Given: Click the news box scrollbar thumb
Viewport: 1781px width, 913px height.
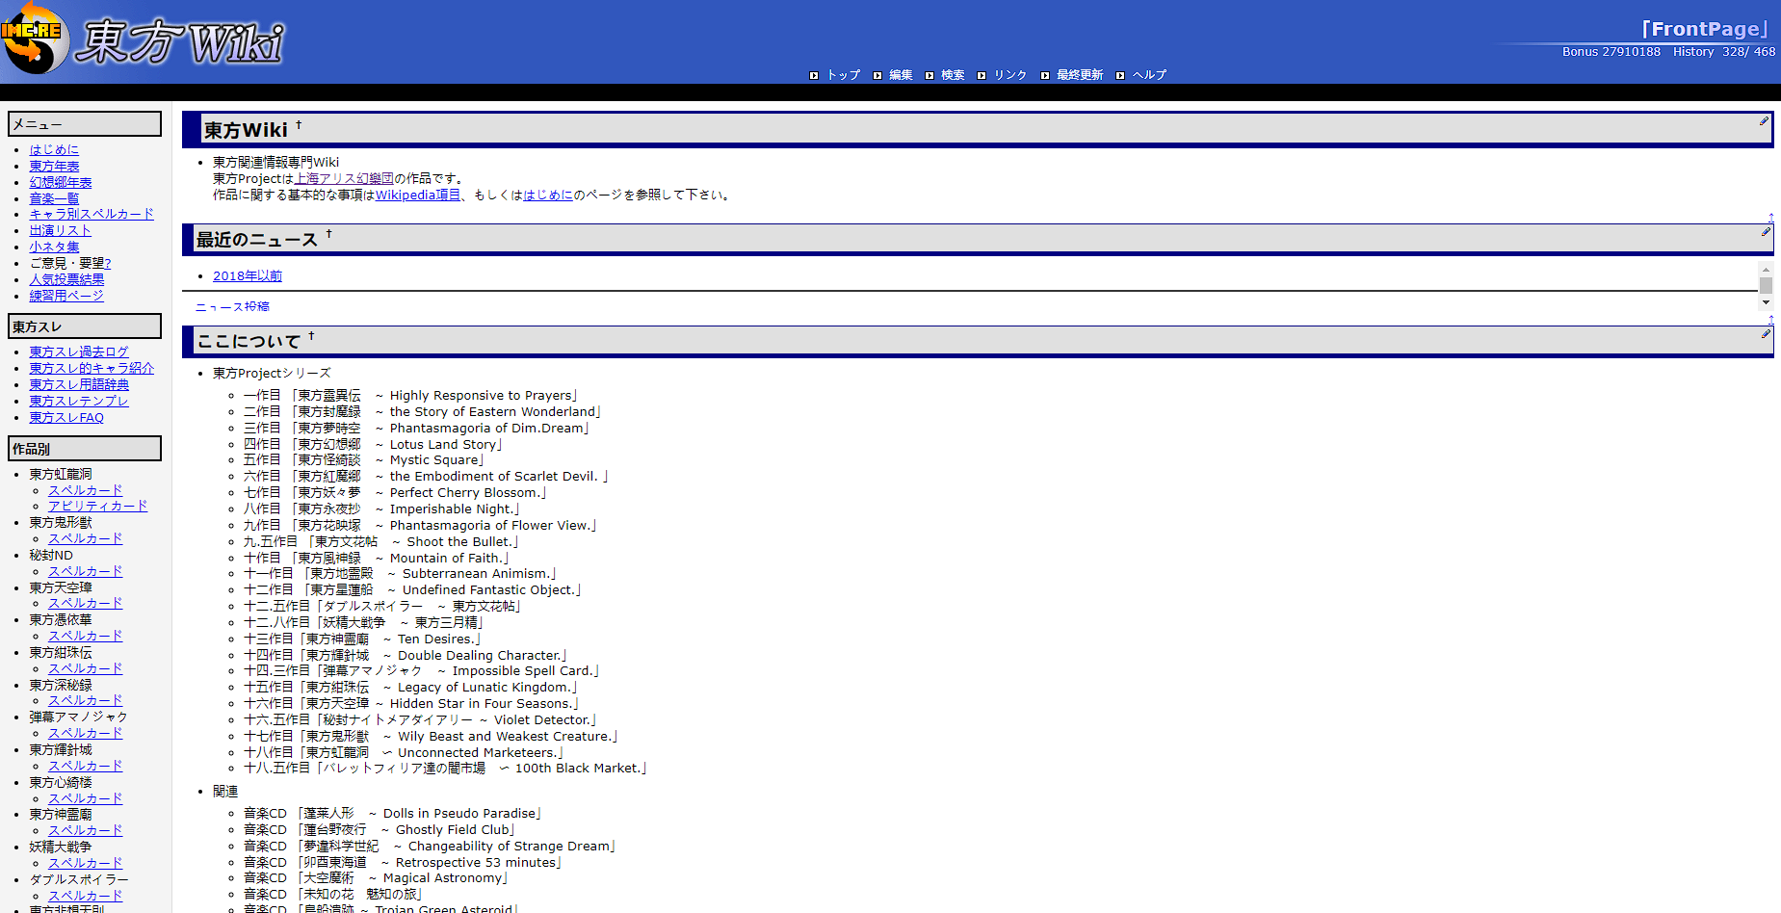Looking at the screenshot, I should pos(1766,285).
